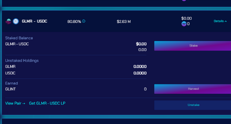231x124 pixels.
Task: Harvest earned GLINT rewards
Action: click(193, 89)
